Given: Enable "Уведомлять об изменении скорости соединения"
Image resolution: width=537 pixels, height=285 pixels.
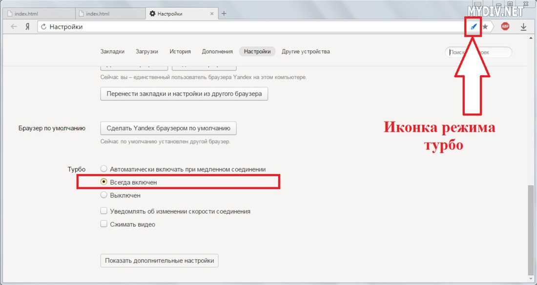Looking at the screenshot, I should [x=104, y=211].
